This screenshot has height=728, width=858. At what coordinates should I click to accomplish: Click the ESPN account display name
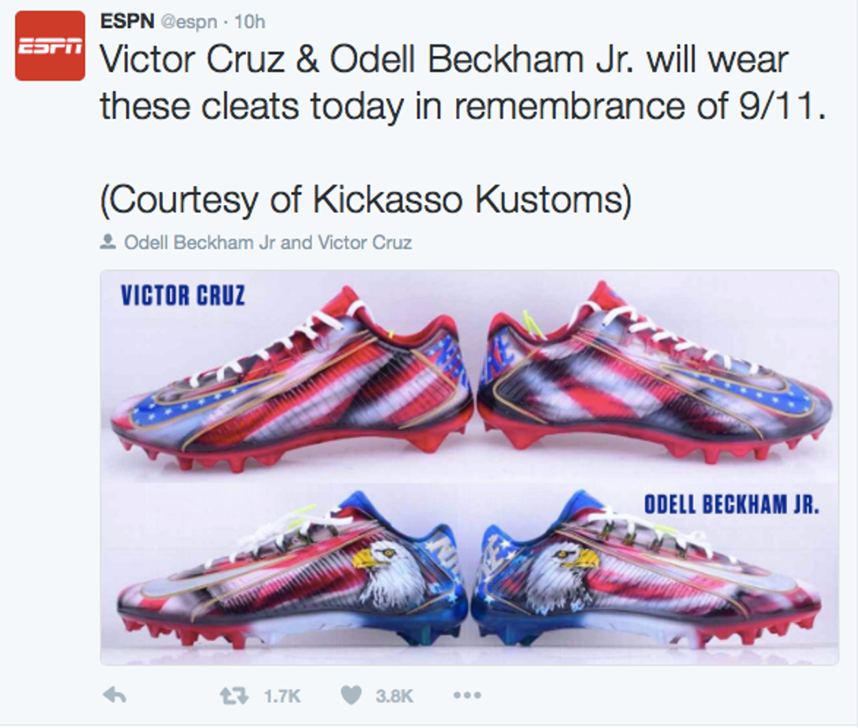tap(128, 20)
